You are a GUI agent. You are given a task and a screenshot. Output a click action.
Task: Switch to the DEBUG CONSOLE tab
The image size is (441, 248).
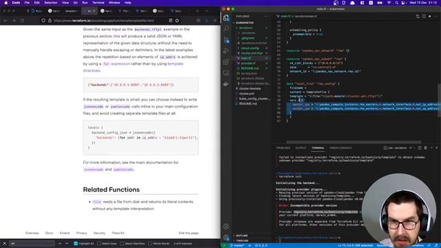pyautogui.click(x=340, y=148)
